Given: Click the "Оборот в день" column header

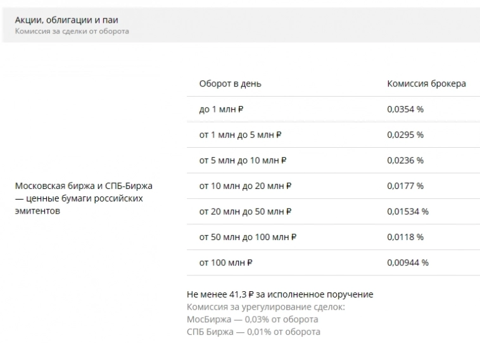Looking at the screenshot, I should (230, 83).
